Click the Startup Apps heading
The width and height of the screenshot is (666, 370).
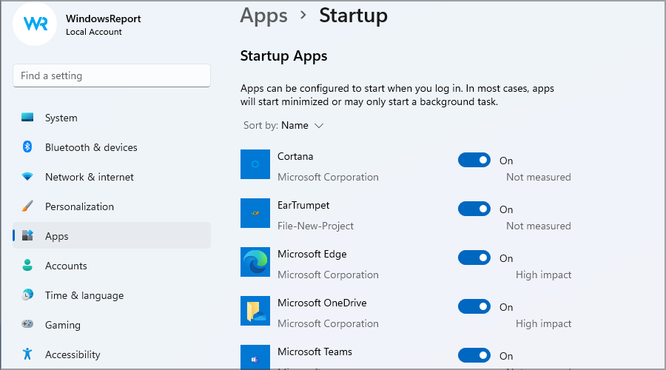tap(283, 56)
